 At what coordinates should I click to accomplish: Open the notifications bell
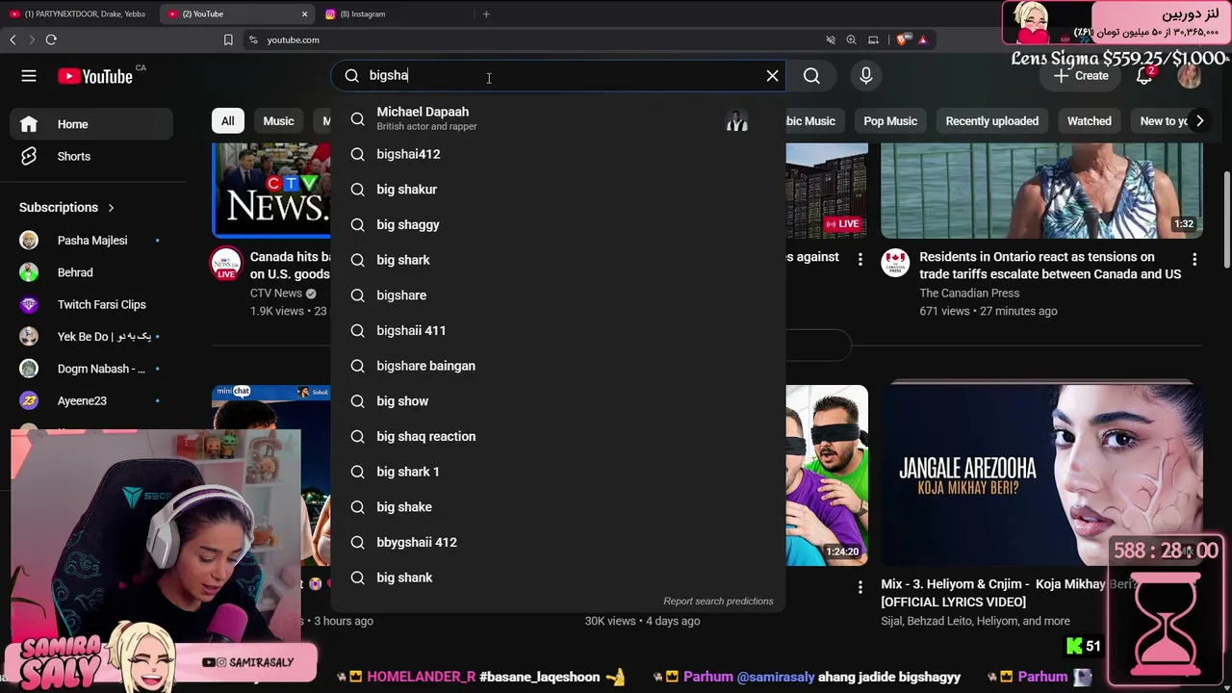[1144, 76]
